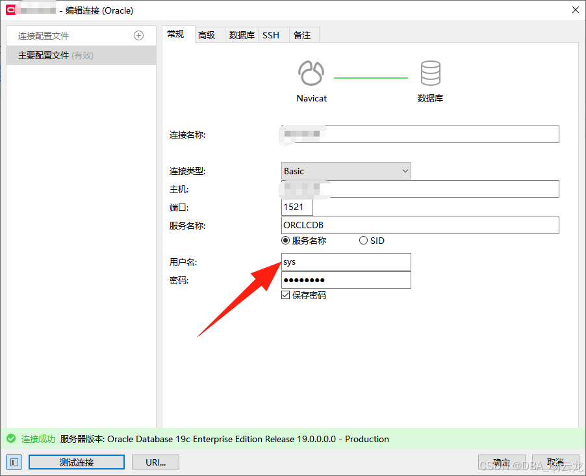Click the Navicat logo icon

(x=311, y=73)
